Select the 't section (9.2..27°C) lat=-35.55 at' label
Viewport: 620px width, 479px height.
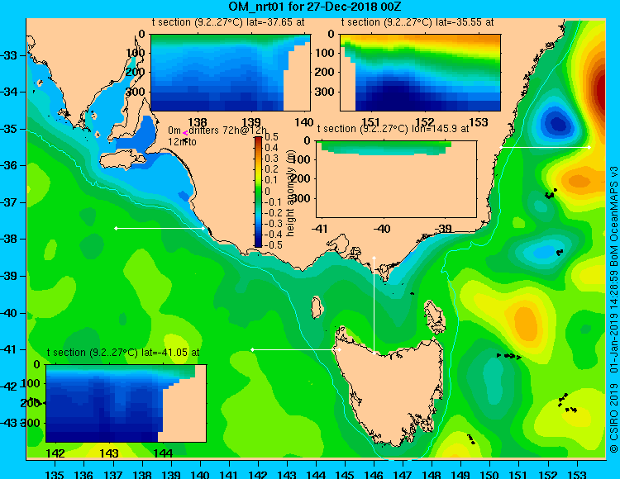click(x=417, y=22)
